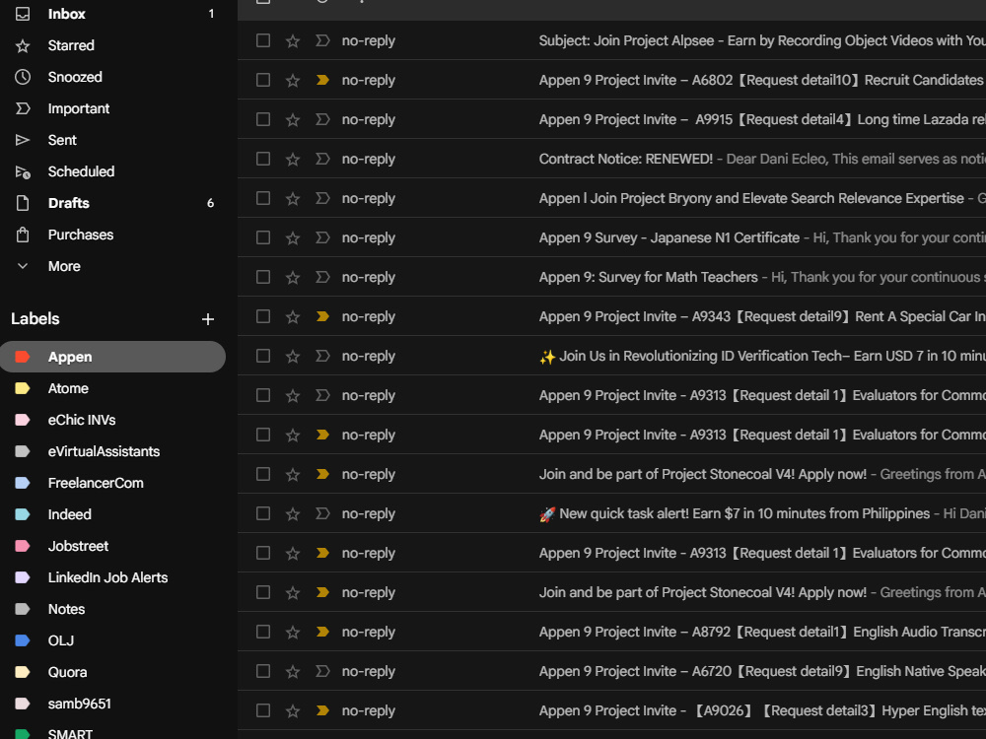The height and width of the screenshot is (739, 986).
Task: Star the Contract Notice RENEWED email
Action: coord(293,159)
